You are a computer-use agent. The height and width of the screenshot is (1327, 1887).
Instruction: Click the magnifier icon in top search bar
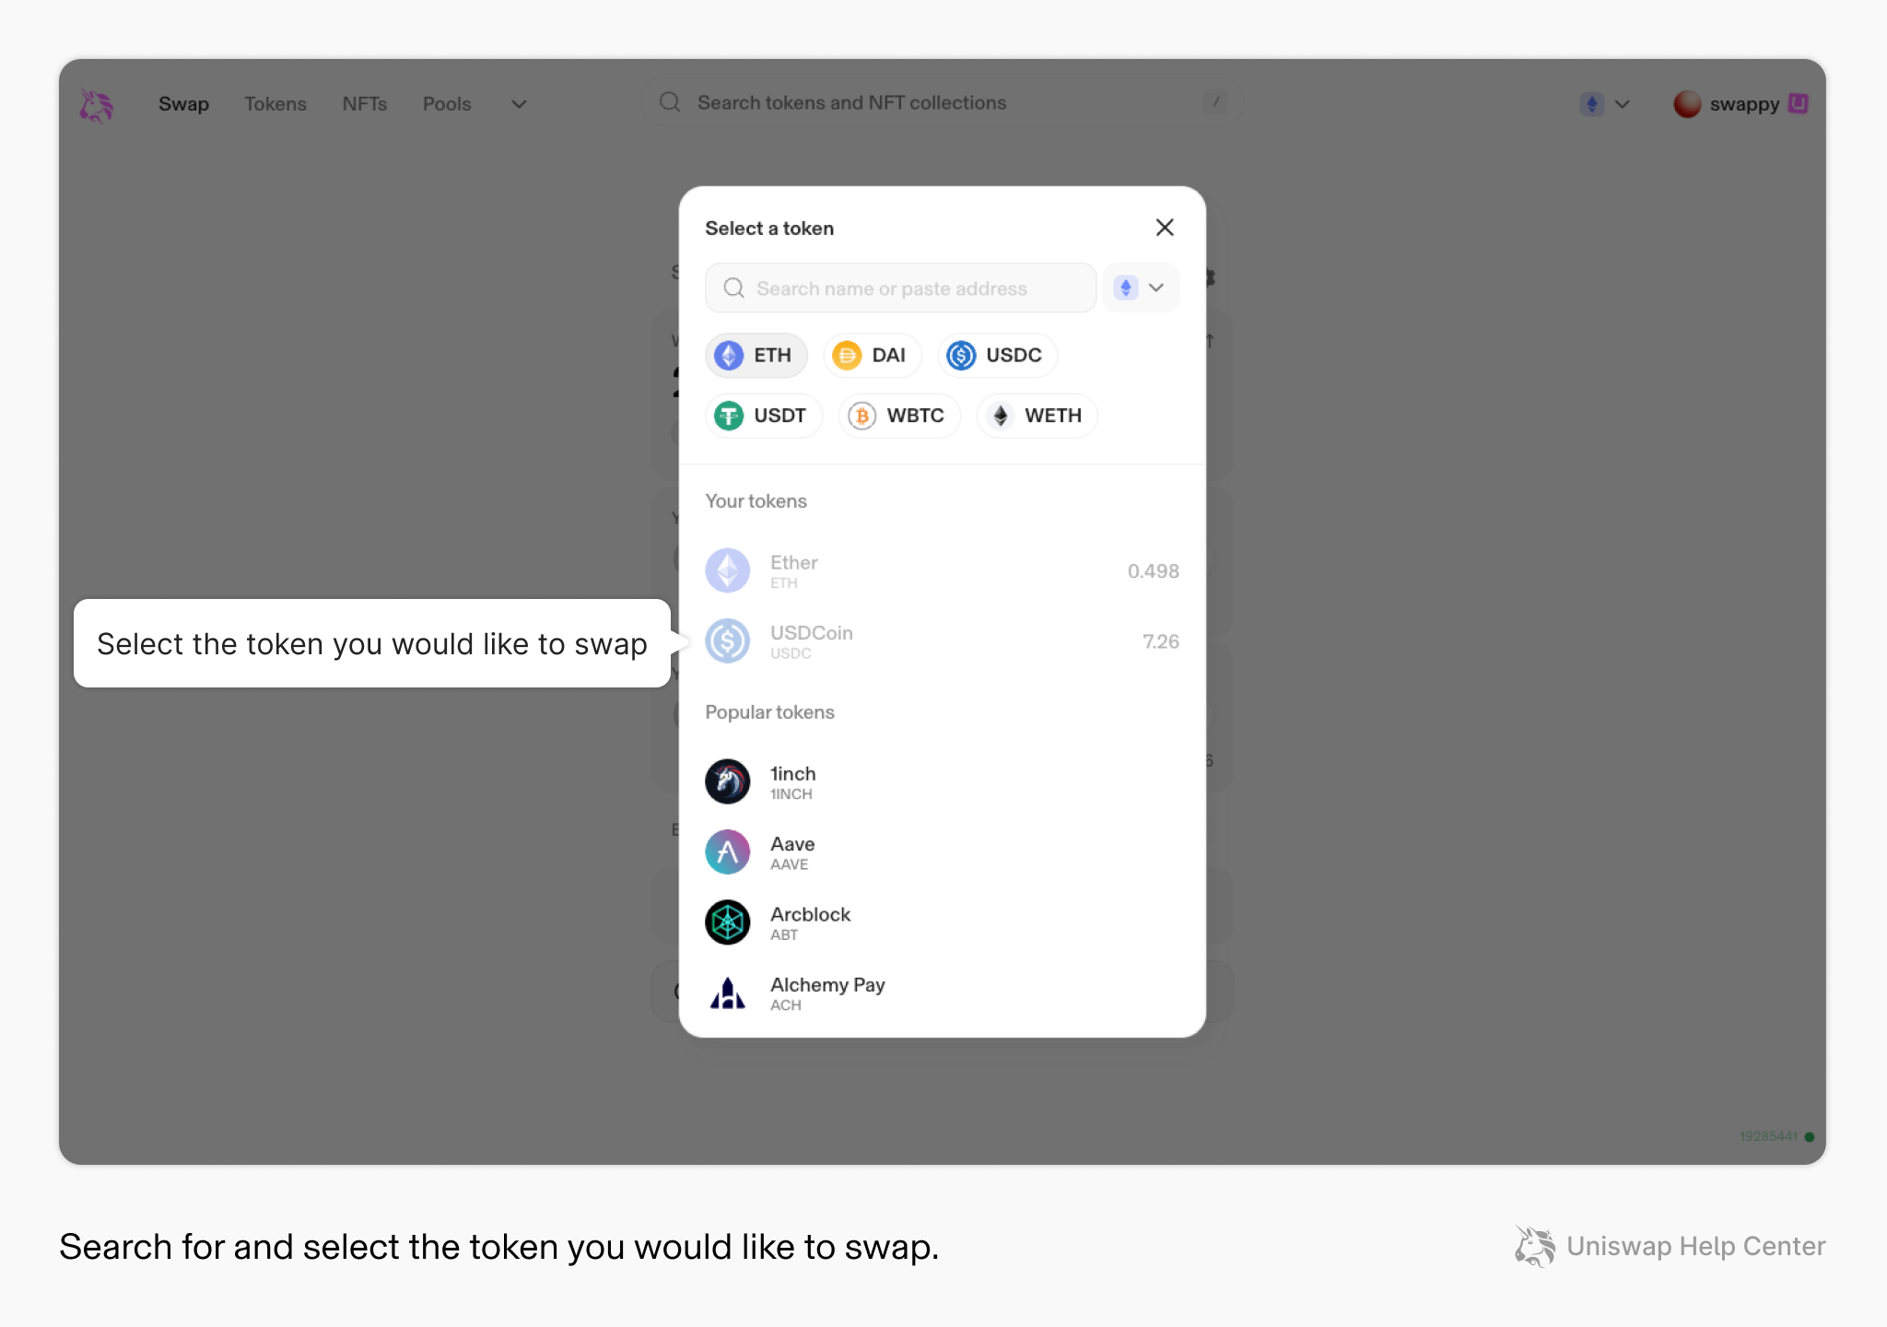[x=670, y=102]
